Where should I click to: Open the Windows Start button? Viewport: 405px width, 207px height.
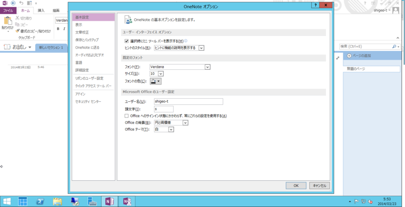pos(7,201)
